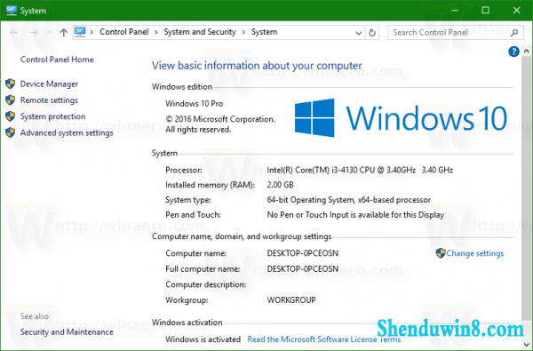Click the 2.00 GB installed memory value
Viewport: 533px width, 351px height.
click(x=280, y=185)
